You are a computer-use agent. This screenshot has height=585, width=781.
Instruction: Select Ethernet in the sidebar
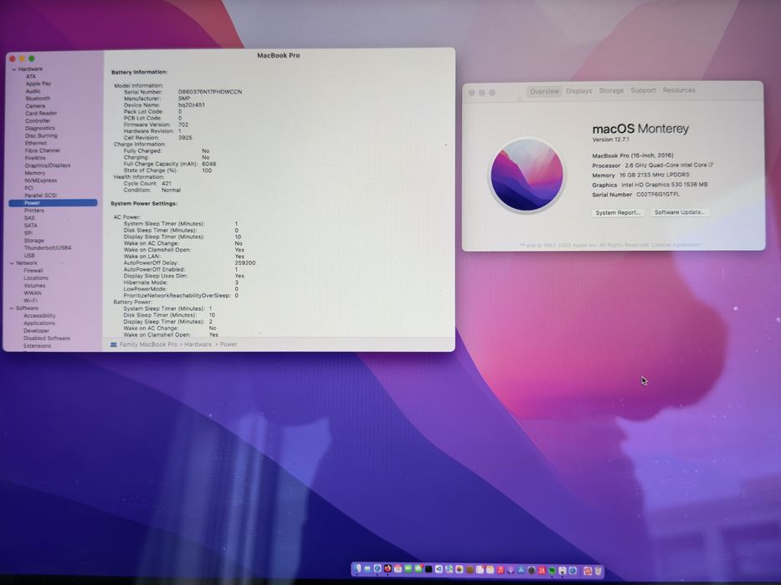(x=36, y=143)
